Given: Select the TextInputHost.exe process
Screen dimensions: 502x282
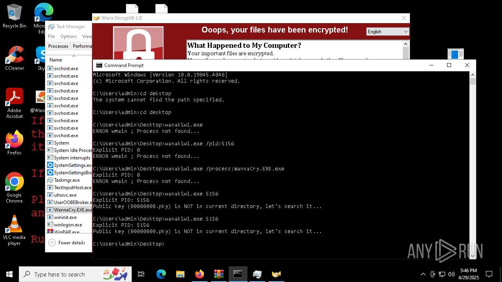Looking at the screenshot, I should 69,188.
